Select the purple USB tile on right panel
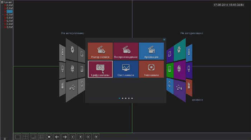251x140 pixels. 179,90
